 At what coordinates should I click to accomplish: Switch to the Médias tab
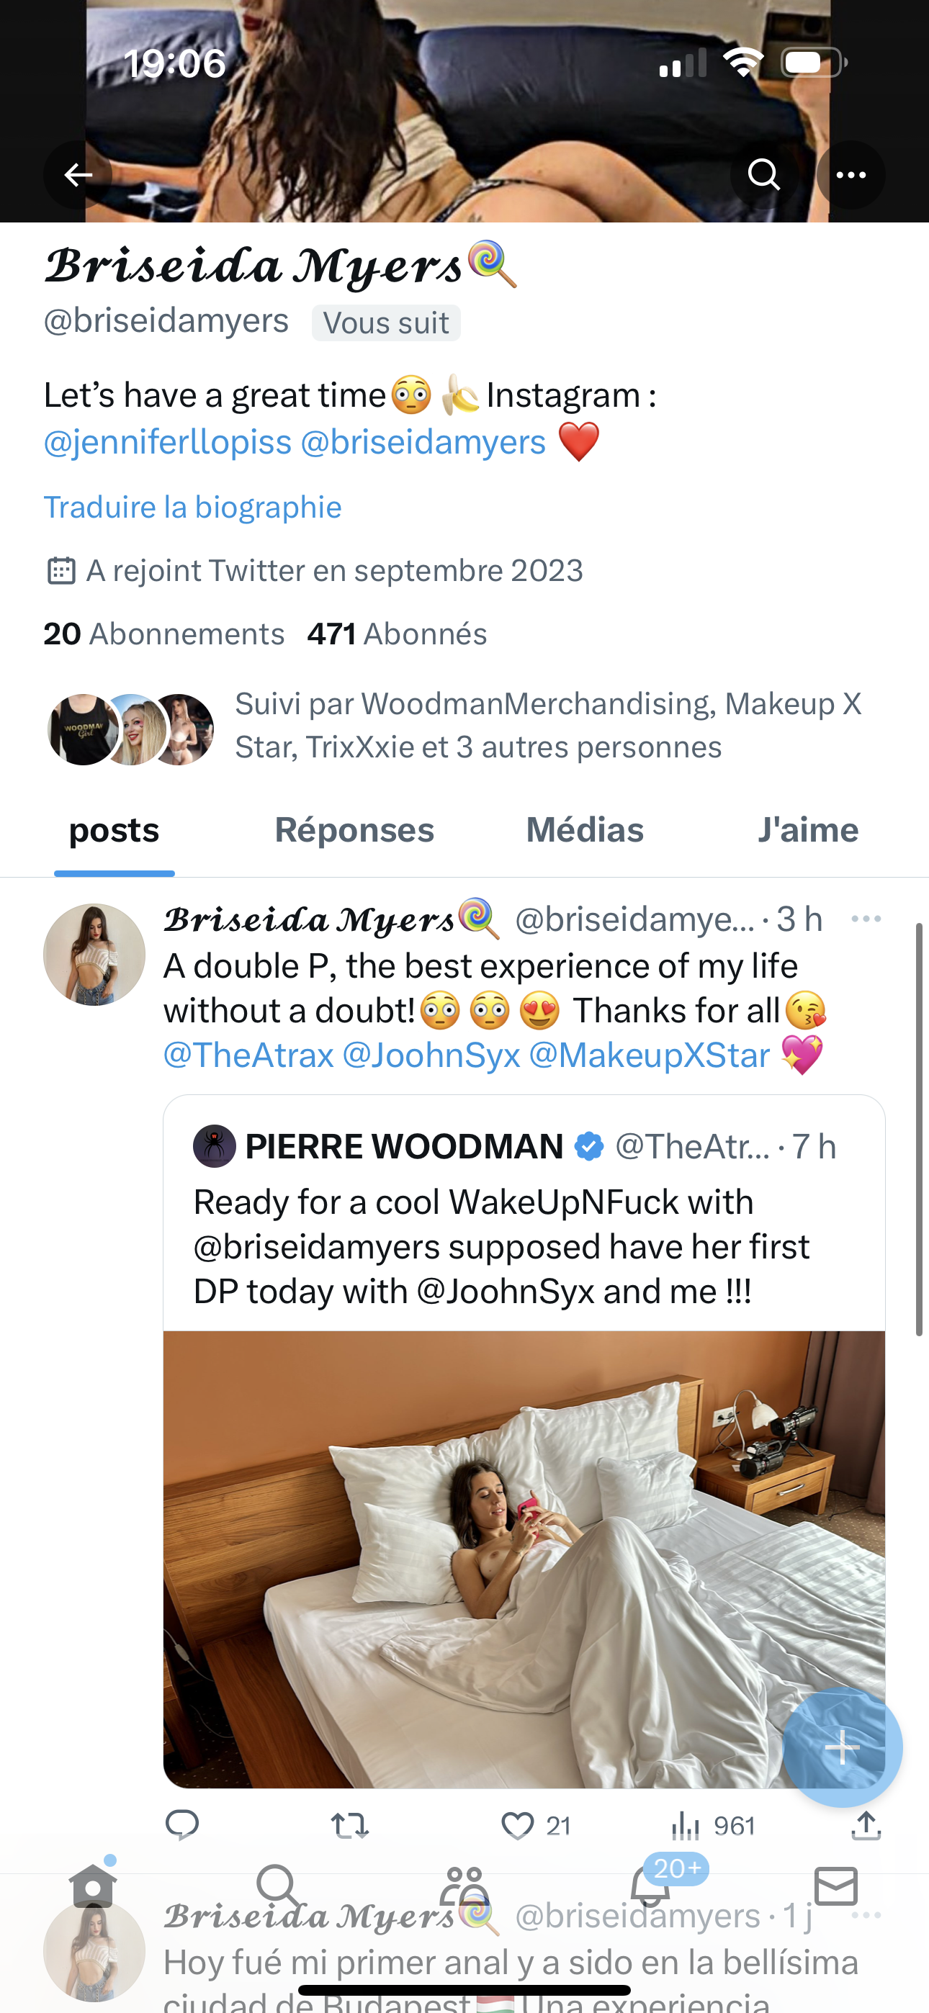585,830
